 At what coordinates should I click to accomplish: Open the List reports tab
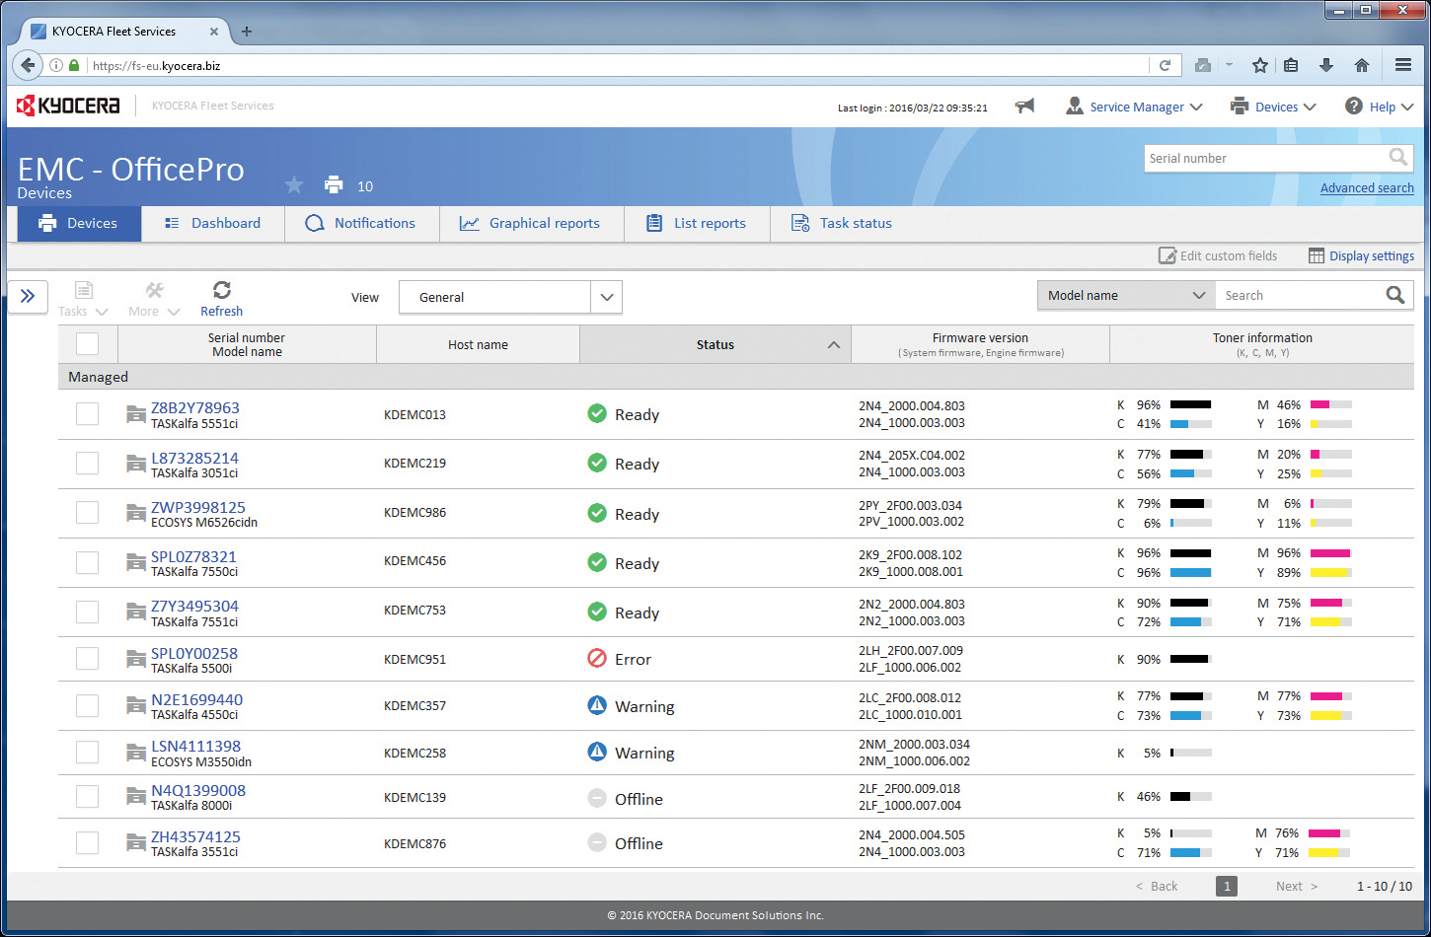(697, 223)
